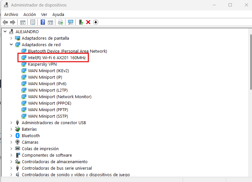Click the Colas de impresión printer icon
This screenshot has width=252, height=182.
coord(18,149)
